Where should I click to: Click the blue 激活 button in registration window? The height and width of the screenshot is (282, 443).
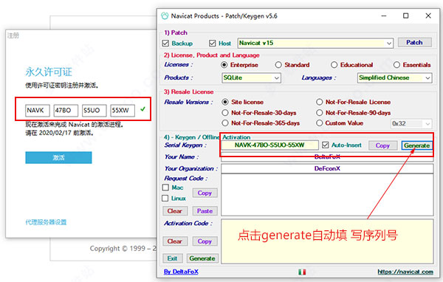(x=58, y=158)
